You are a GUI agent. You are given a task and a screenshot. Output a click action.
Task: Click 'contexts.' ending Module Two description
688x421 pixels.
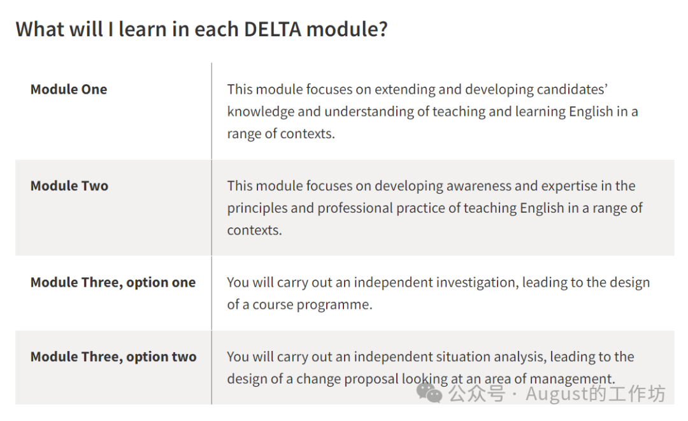[254, 231]
